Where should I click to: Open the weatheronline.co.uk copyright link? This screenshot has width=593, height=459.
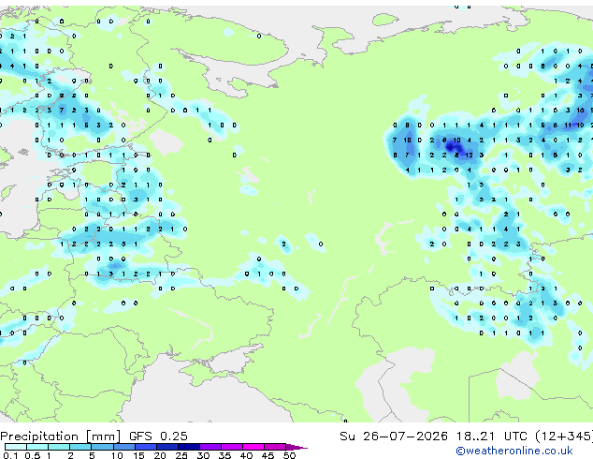pyautogui.click(x=514, y=451)
